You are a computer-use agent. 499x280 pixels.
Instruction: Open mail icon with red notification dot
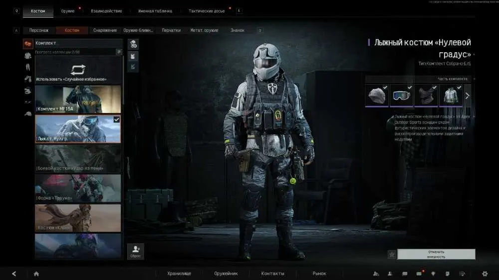pos(419,274)
